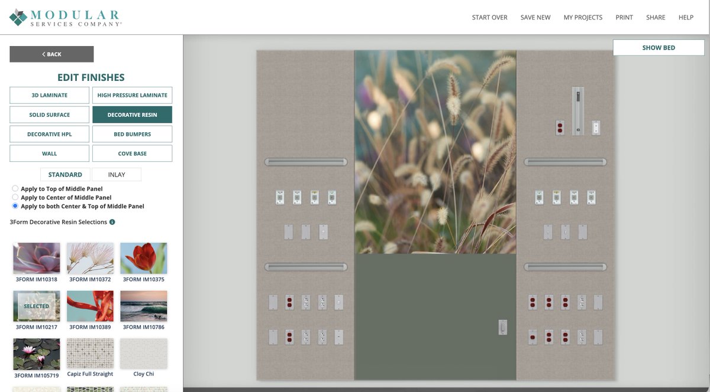Select the 3FORM IM105719 water lily swatch
Screen dimensions: 710x392
pos(37,354)
